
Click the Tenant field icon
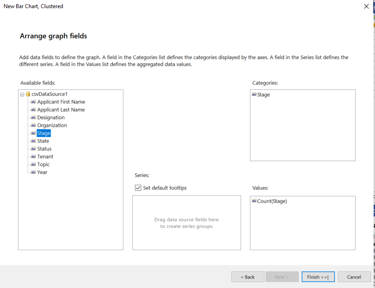tap(33, 157)
